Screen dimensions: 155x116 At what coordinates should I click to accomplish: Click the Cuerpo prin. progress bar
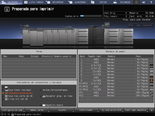coord(91,16)
